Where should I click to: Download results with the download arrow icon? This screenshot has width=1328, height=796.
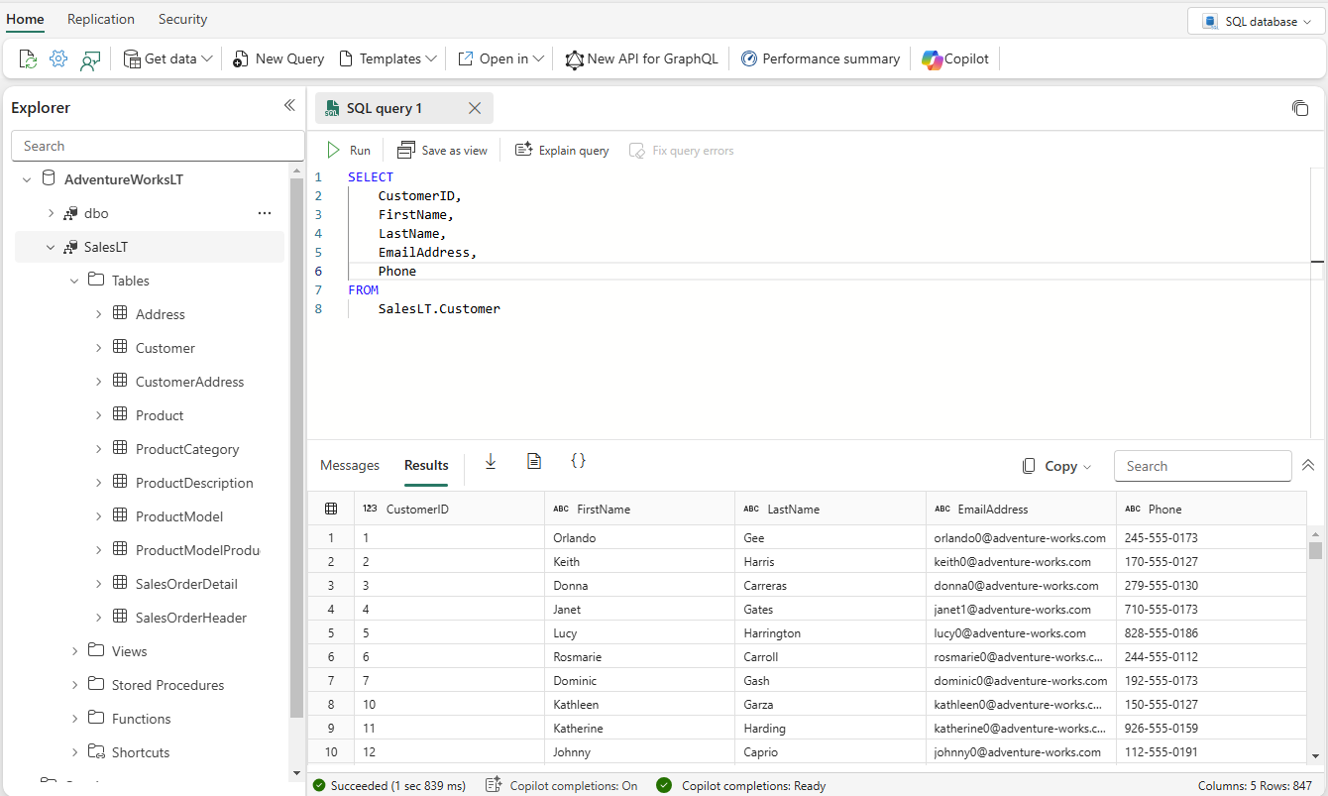tap(491, 461)
